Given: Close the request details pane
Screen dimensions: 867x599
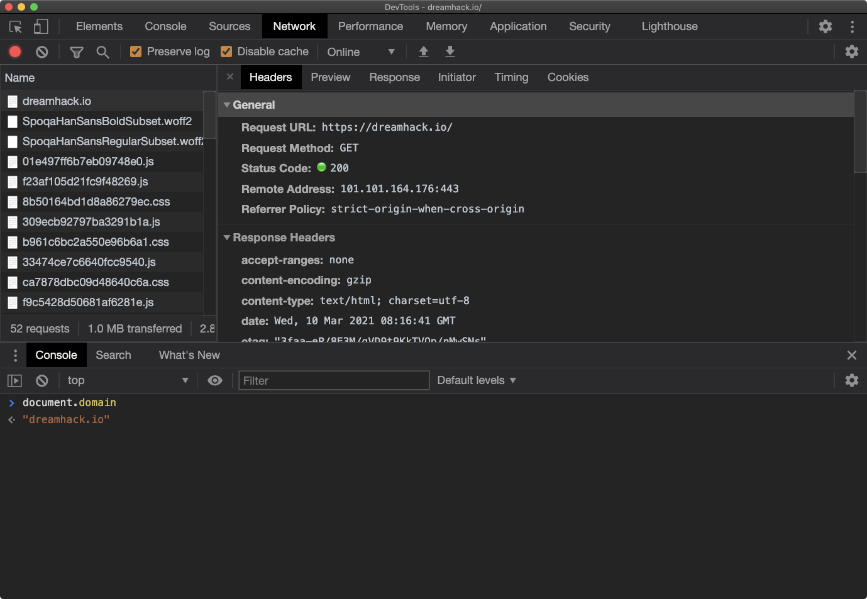Looking at the screenshot, I should click(x=230, y=77).
